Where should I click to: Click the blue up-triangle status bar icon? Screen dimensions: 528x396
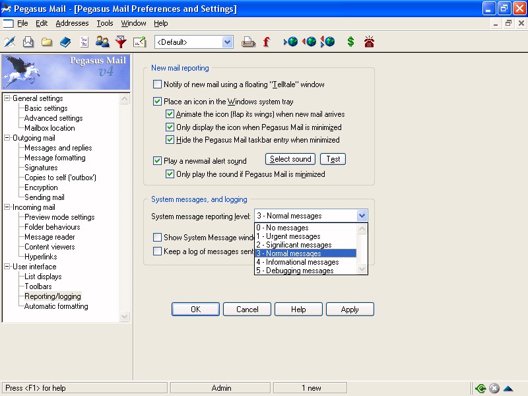coord(508,389)
